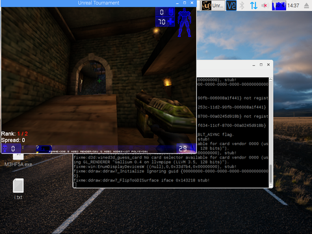Close the terminal window

(268, 64)
